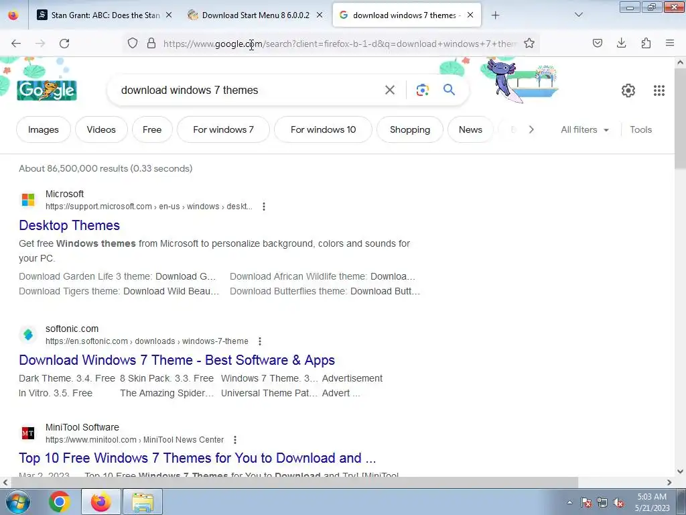Save page to Pocket

click(x=598, y=43)
